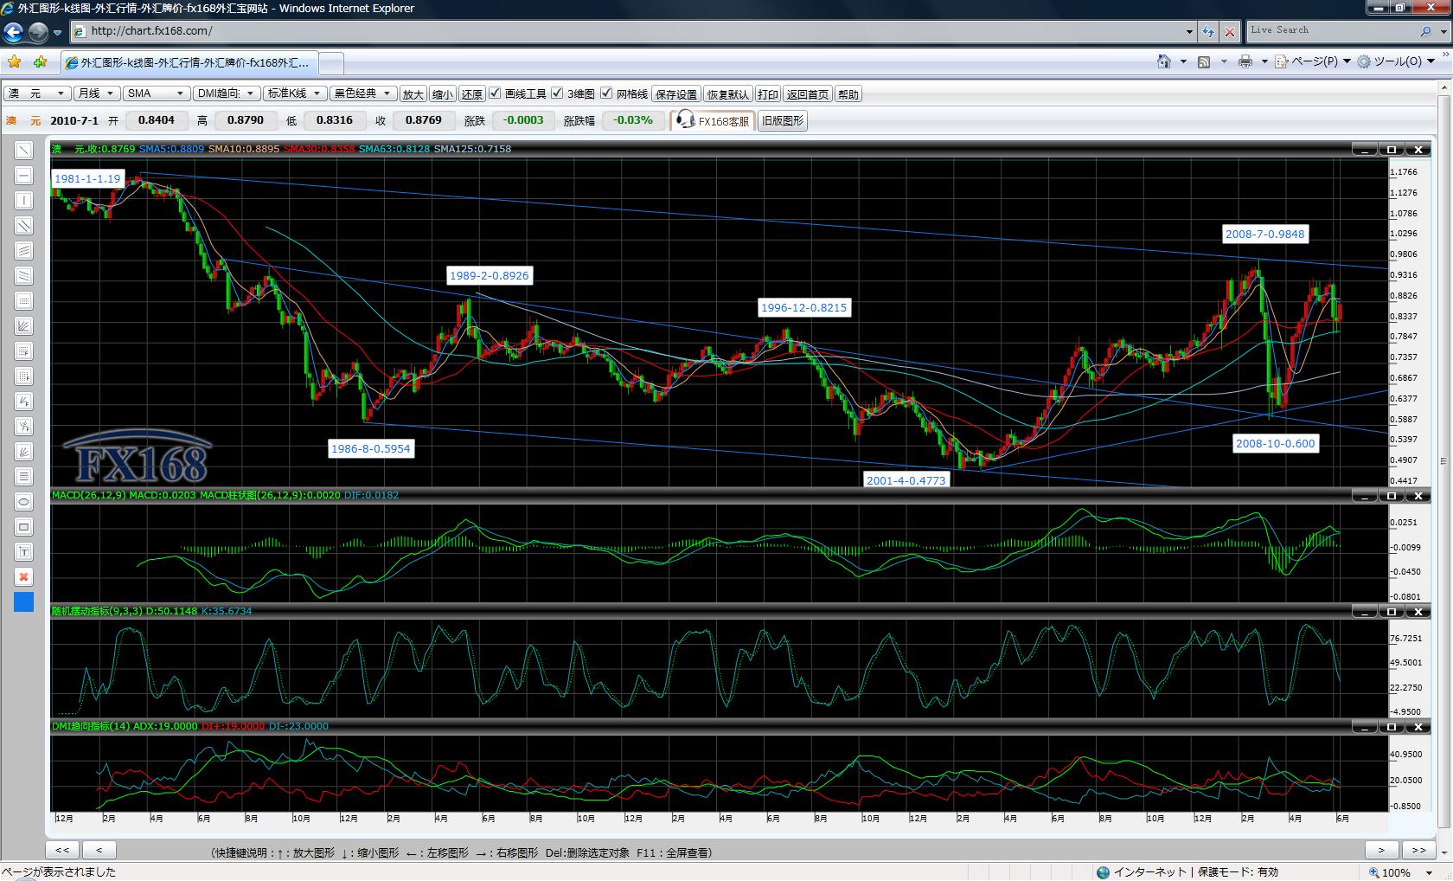
Task: Expand the SMA indicator dropdown
Action: click(x=156, y=93)
